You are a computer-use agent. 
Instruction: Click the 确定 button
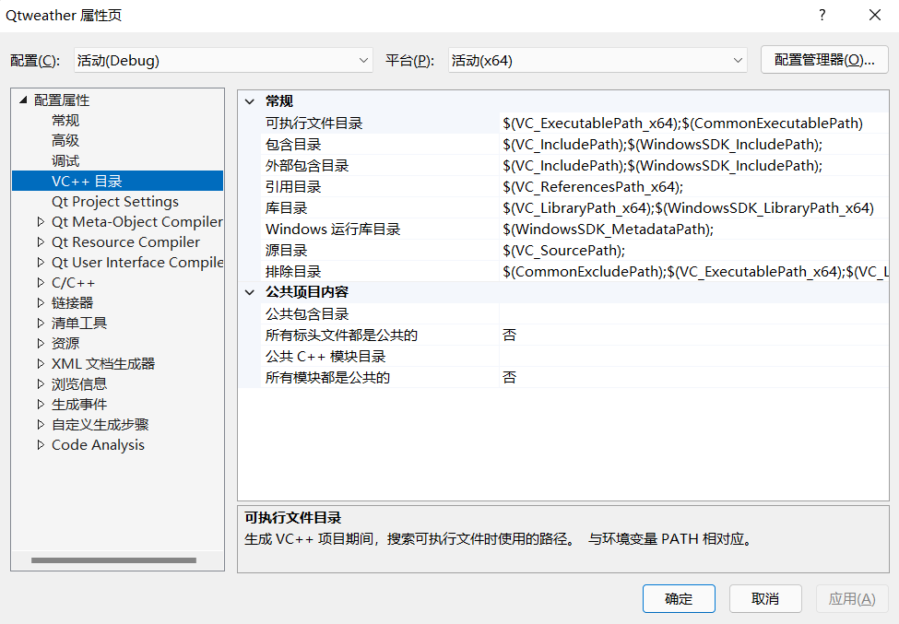point(679,599)
